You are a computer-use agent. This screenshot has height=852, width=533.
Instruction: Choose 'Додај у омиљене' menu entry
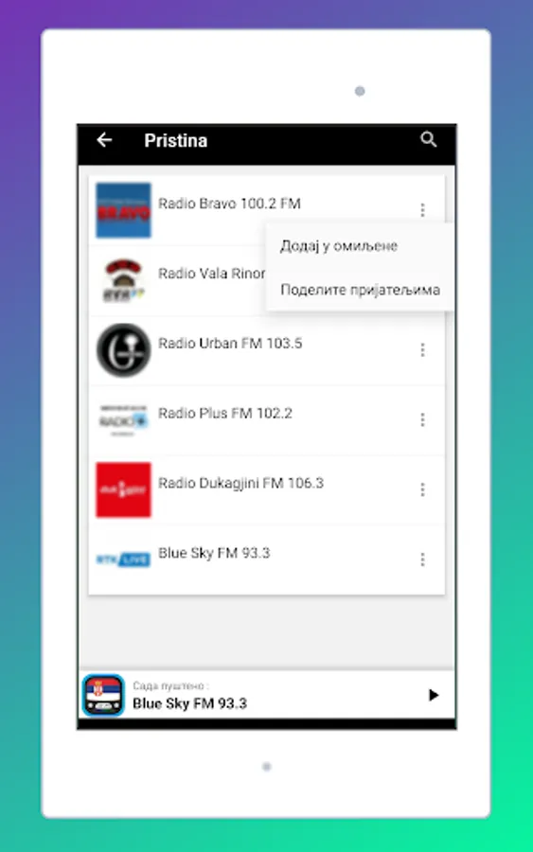[x=360, y=245]
